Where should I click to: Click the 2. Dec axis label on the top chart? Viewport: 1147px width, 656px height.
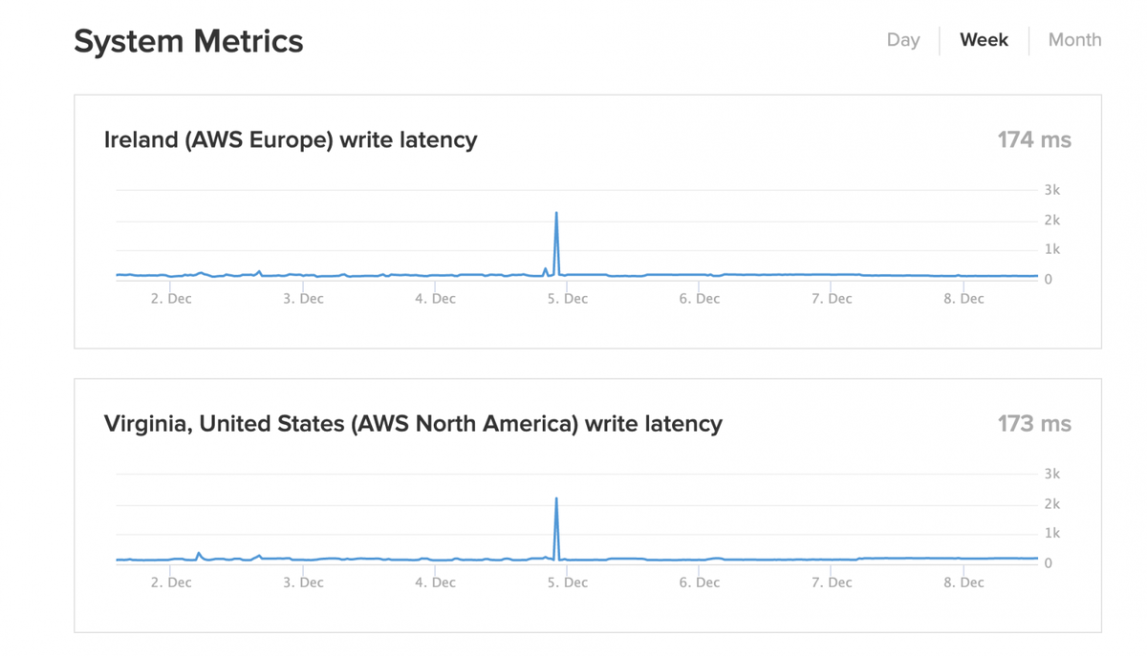pyautogui.click(x=169, y=298)
